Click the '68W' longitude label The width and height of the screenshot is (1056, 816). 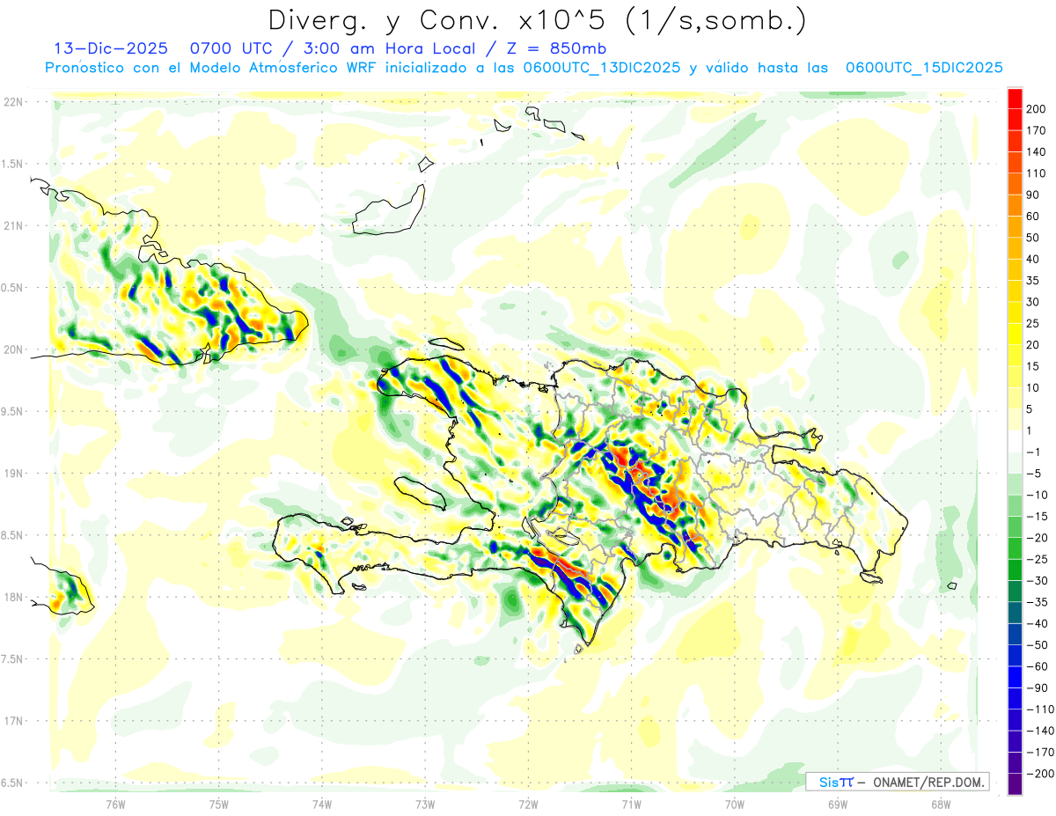[941, 803]
